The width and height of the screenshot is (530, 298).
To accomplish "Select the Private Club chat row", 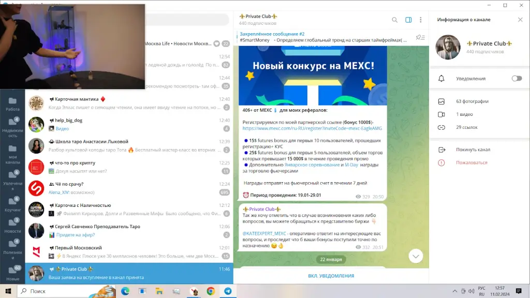I will (x=129, y=273).
